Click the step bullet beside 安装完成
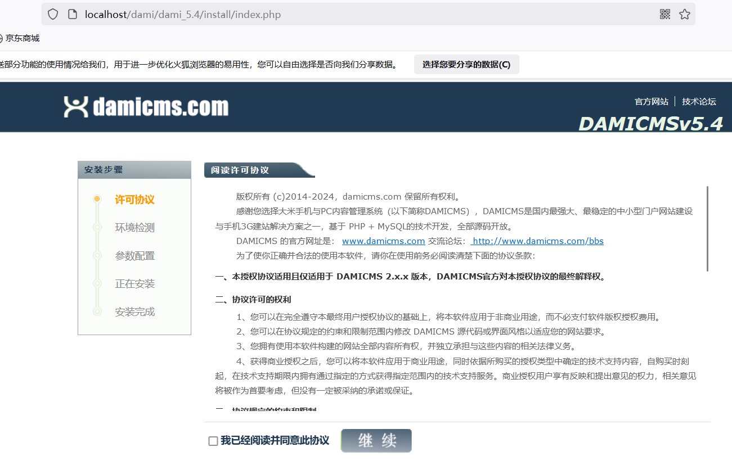732x465 pixels. click(x=97, y=311)
